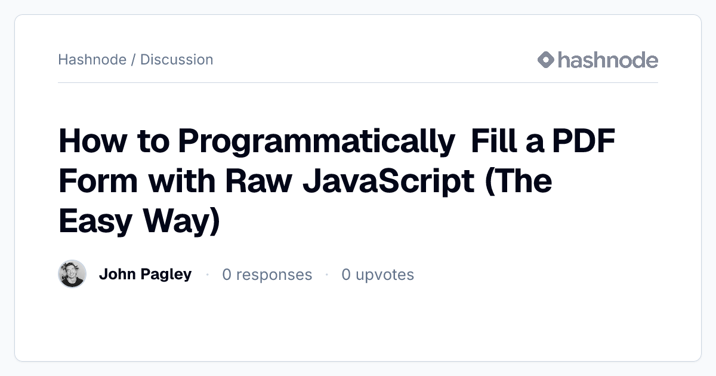The image size is (716, 376).
Task: Click the hashnode wordmark at top right
Action: click(608, 60)
